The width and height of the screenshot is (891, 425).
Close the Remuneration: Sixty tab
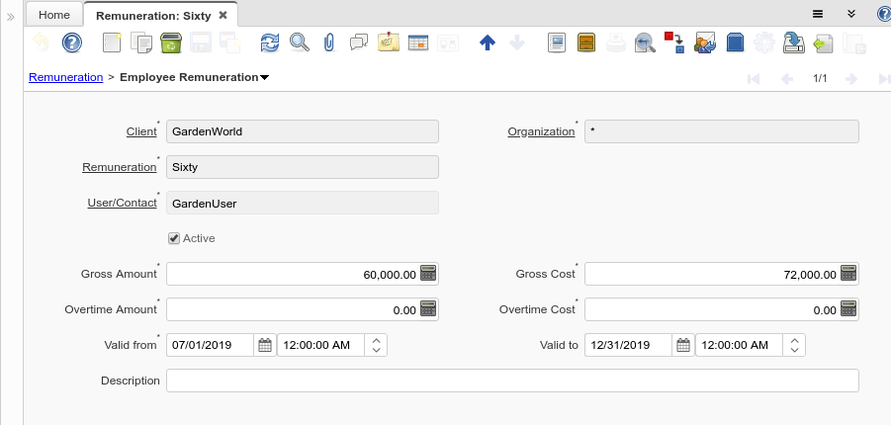tap(223, 15)
